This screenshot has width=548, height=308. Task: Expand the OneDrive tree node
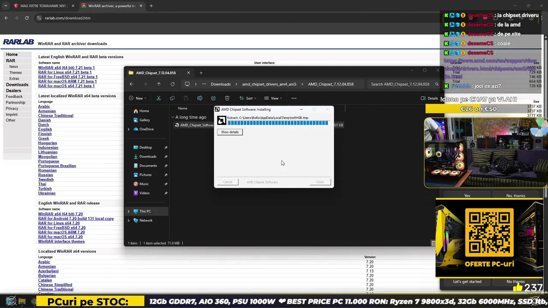click(128, 129)
